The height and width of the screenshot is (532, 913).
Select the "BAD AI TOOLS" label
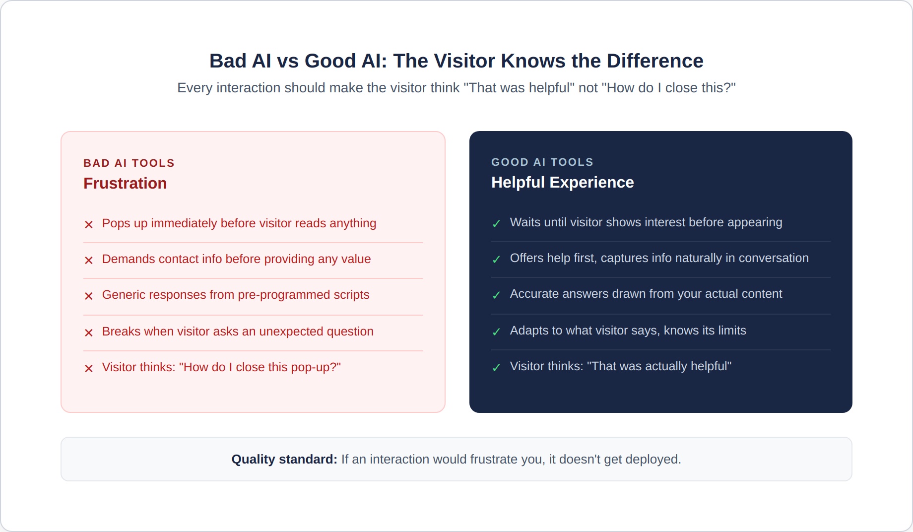point(129,163)
